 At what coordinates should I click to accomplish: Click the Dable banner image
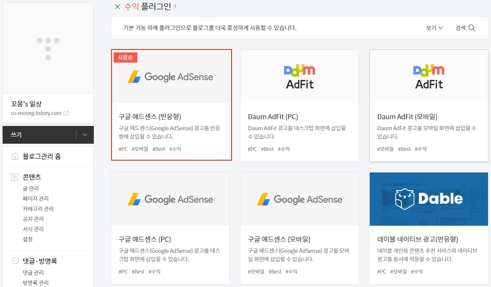(x=429, y=199)
